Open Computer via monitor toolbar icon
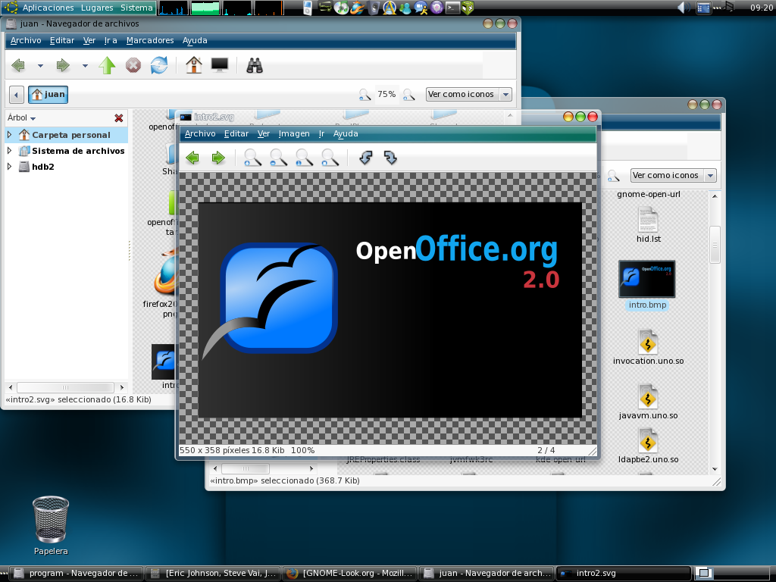 click(x=220, y=65)
